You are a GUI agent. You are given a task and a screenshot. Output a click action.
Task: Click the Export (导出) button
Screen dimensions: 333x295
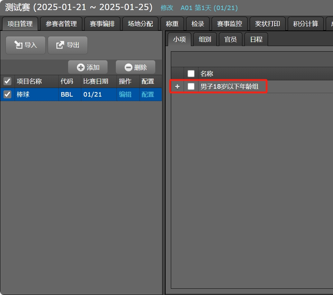68,45
